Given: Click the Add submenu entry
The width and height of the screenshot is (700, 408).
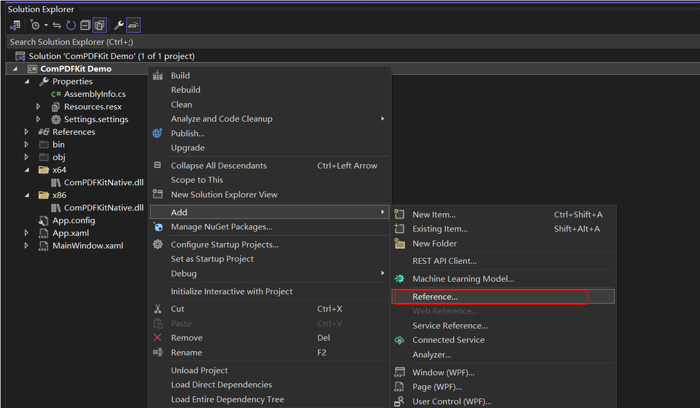Looking at the screenshot, I should pyautogui.click(x=269, y=212).
